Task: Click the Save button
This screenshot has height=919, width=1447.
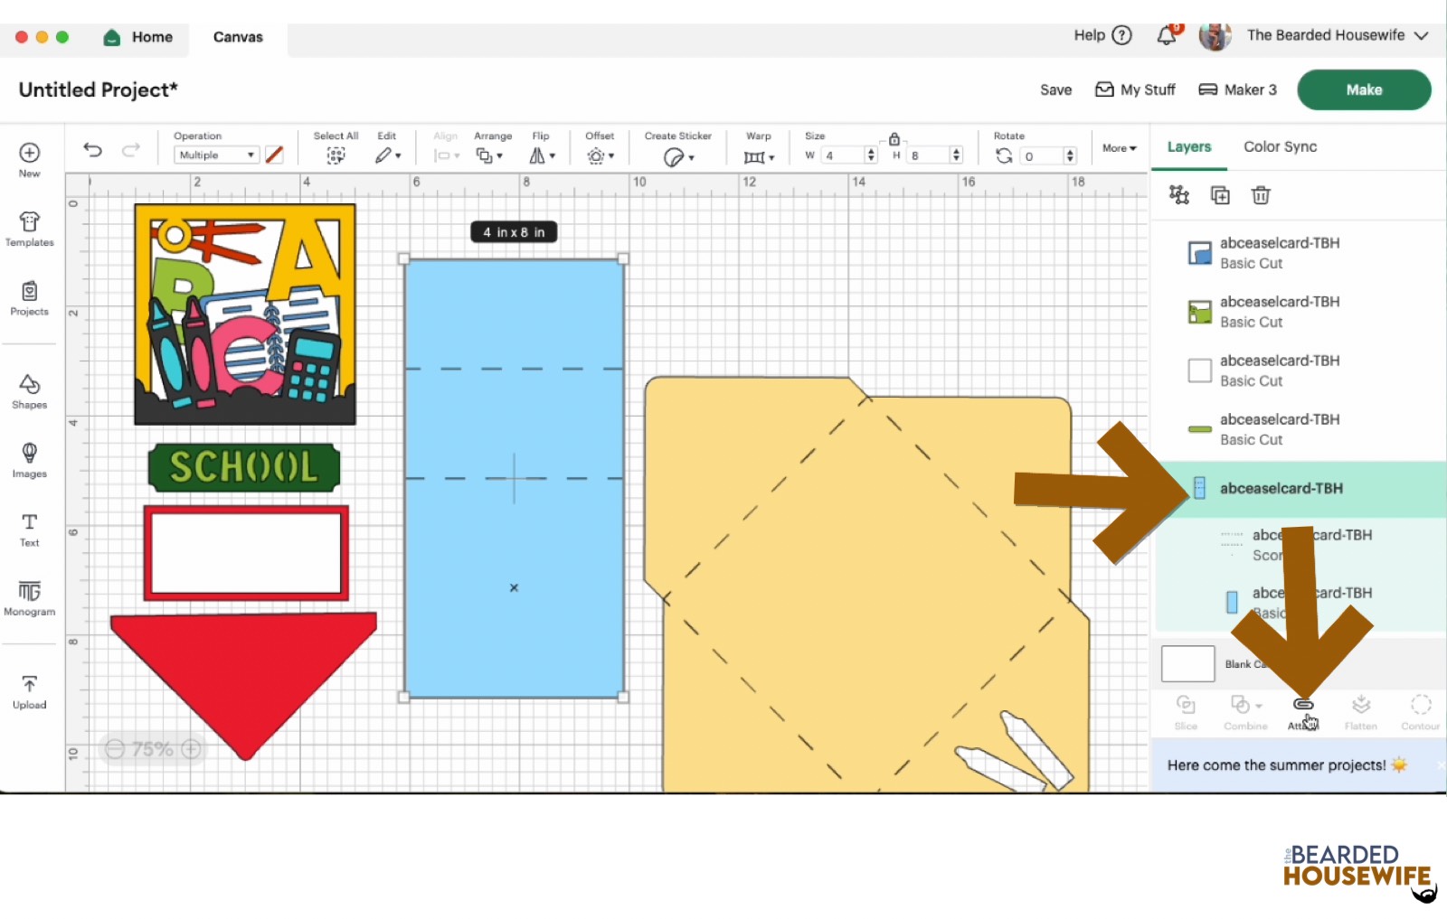Action: [x=1055, y=89]
